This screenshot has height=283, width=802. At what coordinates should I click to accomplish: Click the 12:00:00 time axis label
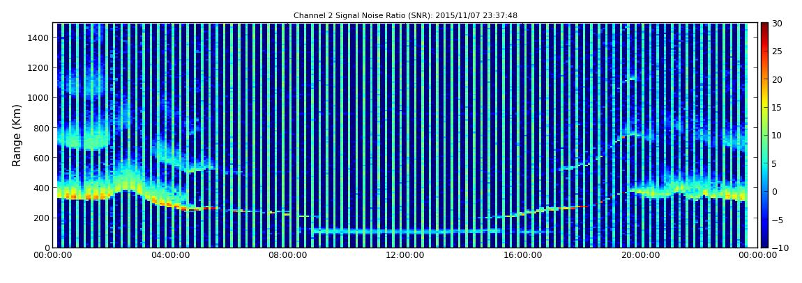[x=405, y=255]
